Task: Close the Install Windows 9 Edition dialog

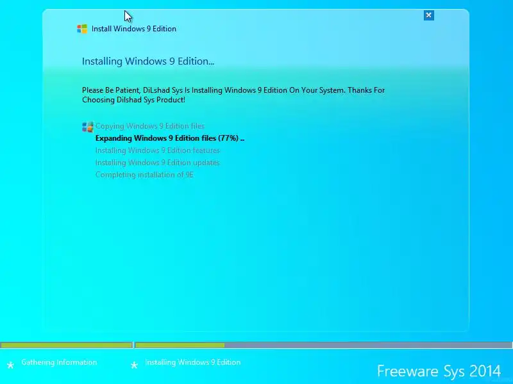Action: tap(428, 15)
